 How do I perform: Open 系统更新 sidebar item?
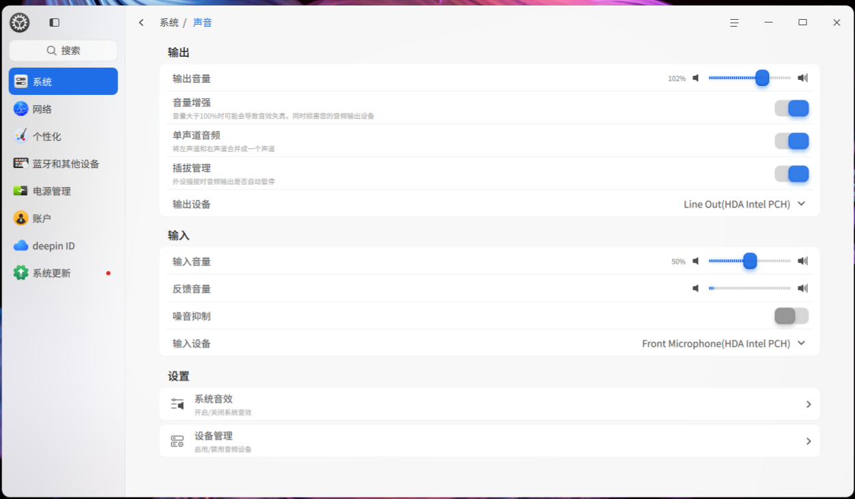63,272
